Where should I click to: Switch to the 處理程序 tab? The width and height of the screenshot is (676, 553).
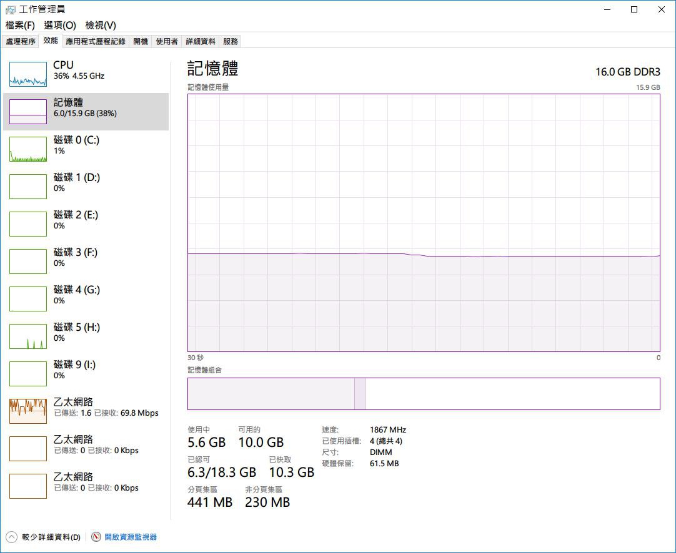20,41
